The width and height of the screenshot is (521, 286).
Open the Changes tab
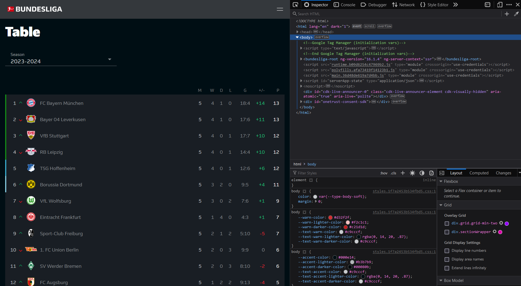tap(503, 173)
